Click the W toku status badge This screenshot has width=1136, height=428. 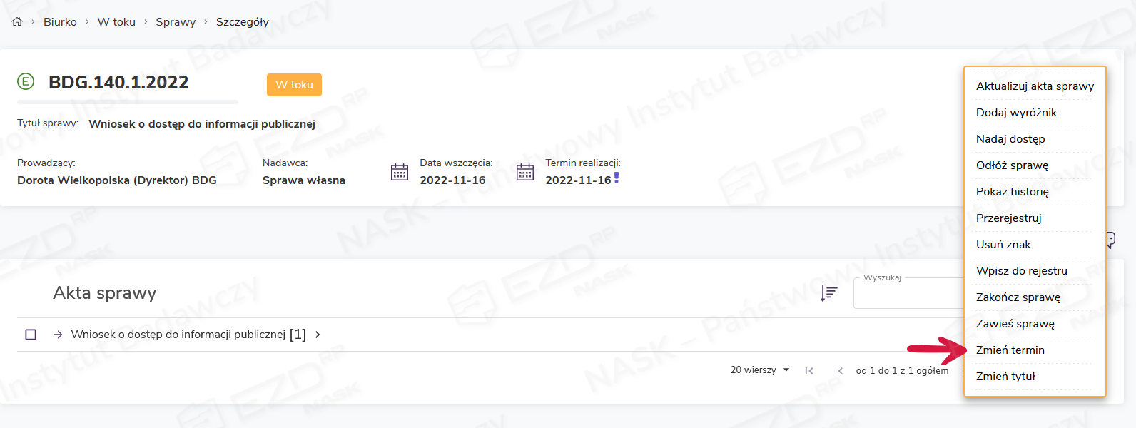point(294,85)
